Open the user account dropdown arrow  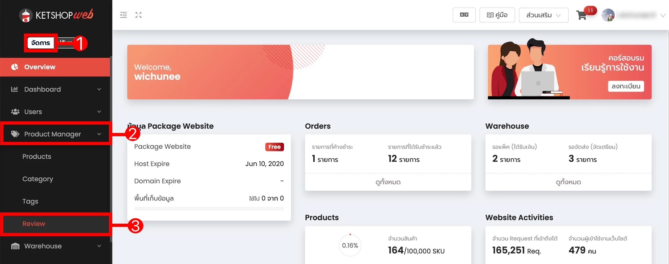pos(663,15)
